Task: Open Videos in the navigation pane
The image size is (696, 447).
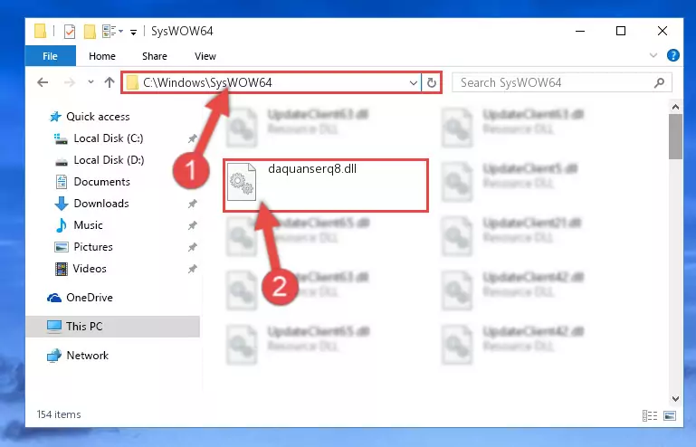Action: pyautogui.click(x=90, y=269)
